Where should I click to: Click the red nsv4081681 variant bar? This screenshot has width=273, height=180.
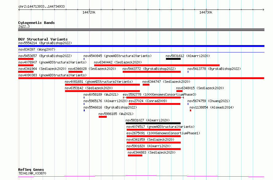102,85
